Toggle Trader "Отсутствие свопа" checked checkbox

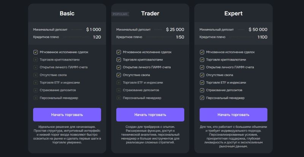[119, 75]
